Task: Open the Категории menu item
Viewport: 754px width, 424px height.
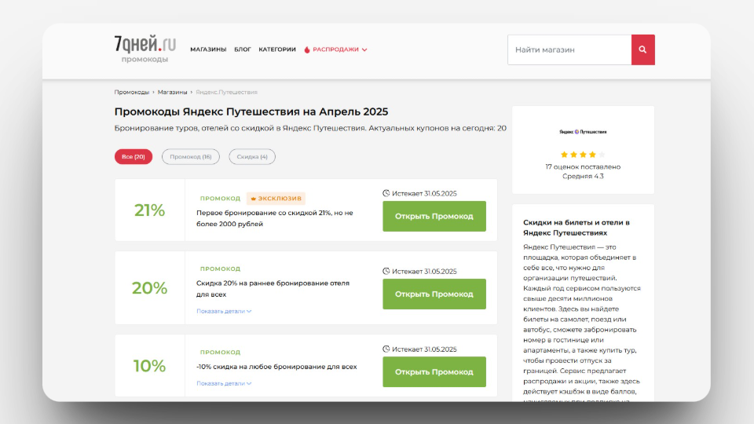Action: point(277,49)
